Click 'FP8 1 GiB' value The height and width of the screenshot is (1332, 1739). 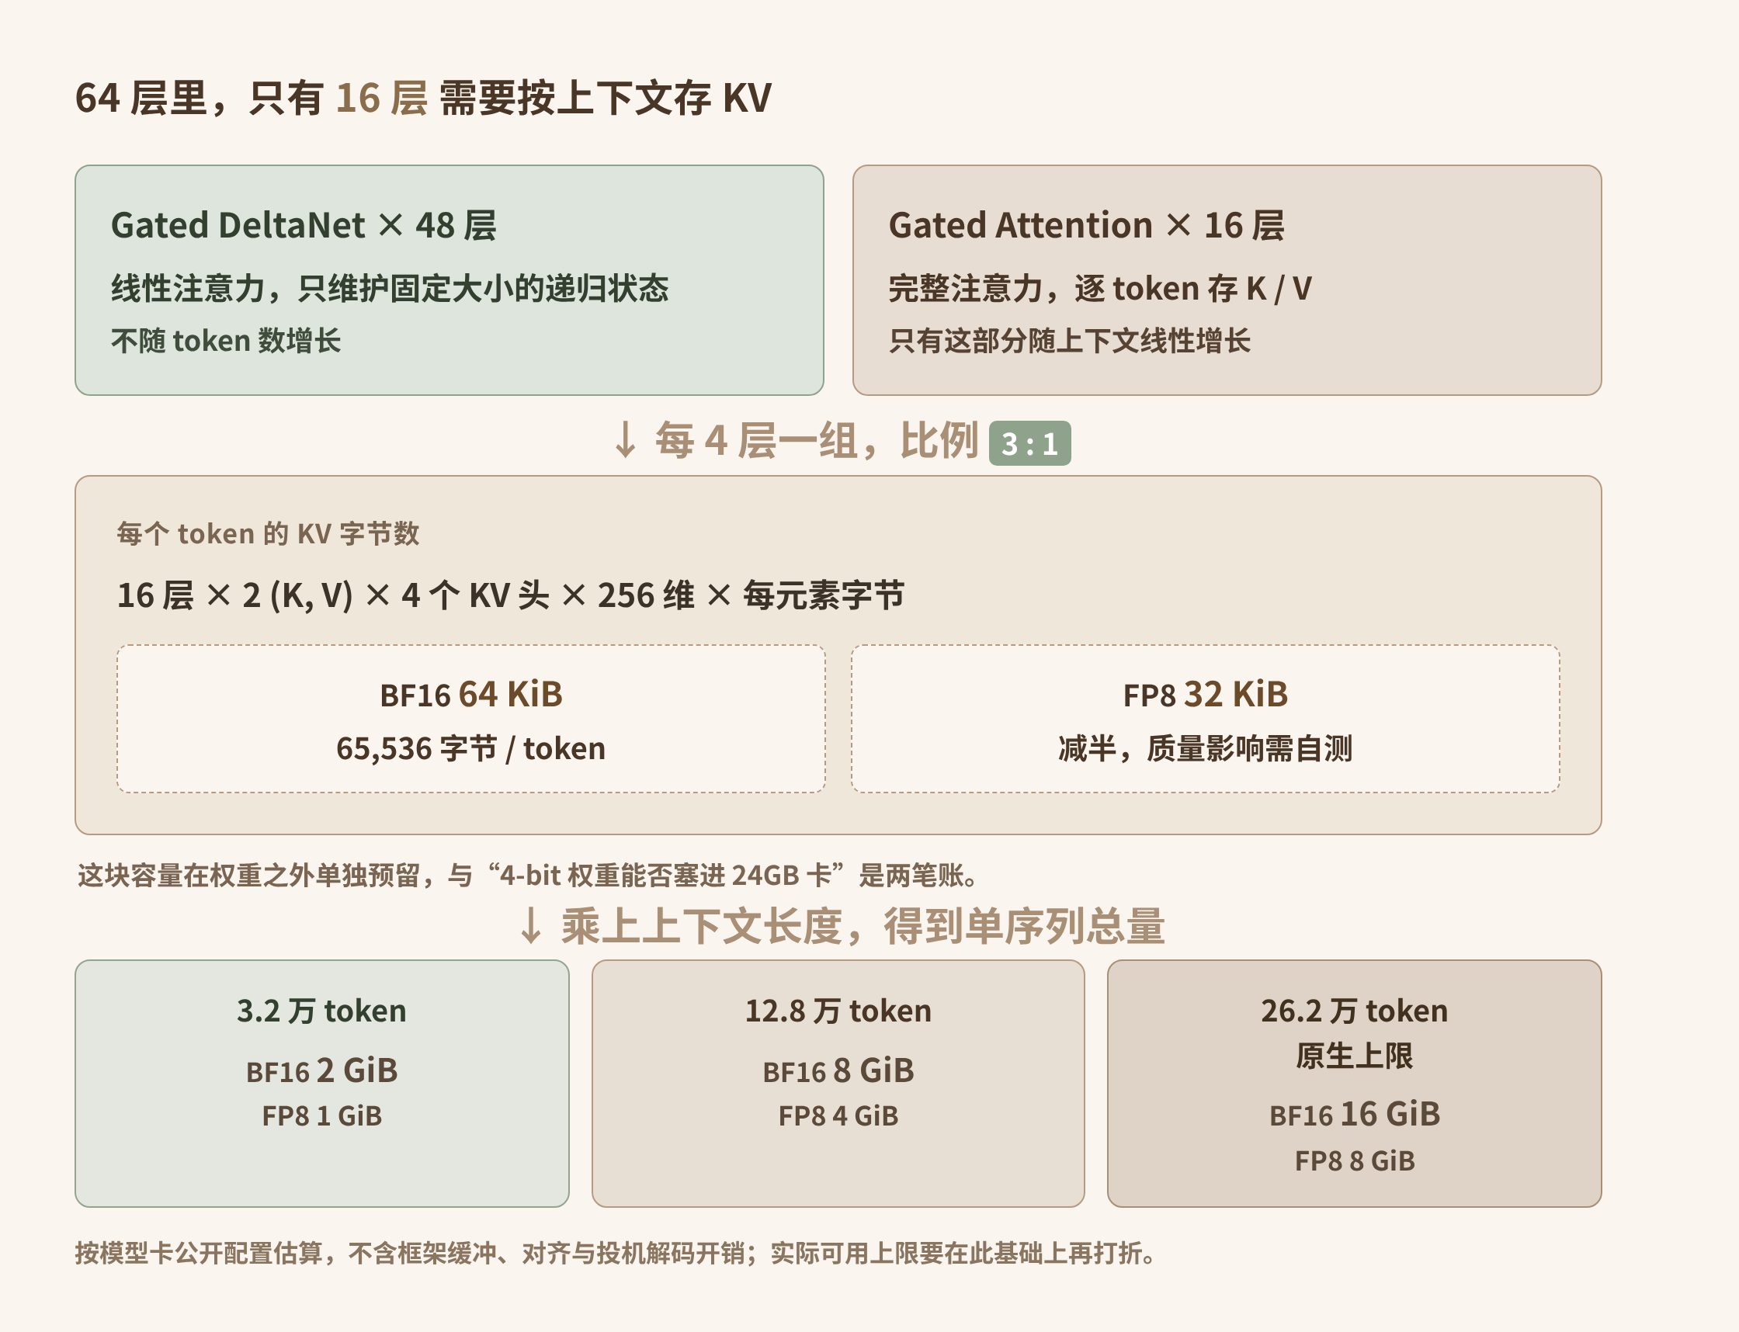[321, 1116]
